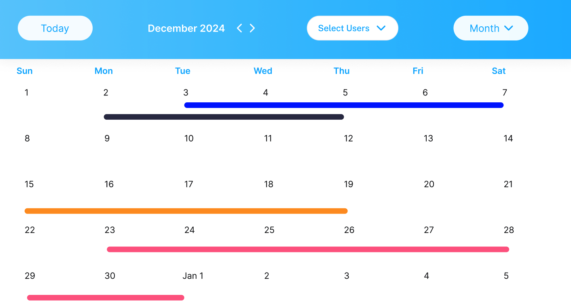The image size is (571, 305).
Task: Open the Select Users dropdown
Action: pos(352,28)
